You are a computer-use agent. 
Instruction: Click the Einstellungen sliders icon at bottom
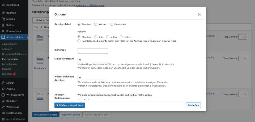click(3, 113)
